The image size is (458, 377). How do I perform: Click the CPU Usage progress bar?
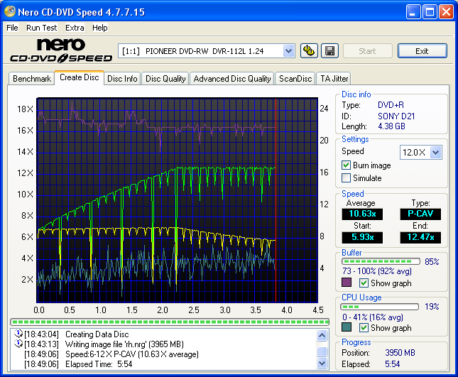click(x=379, y=307)
